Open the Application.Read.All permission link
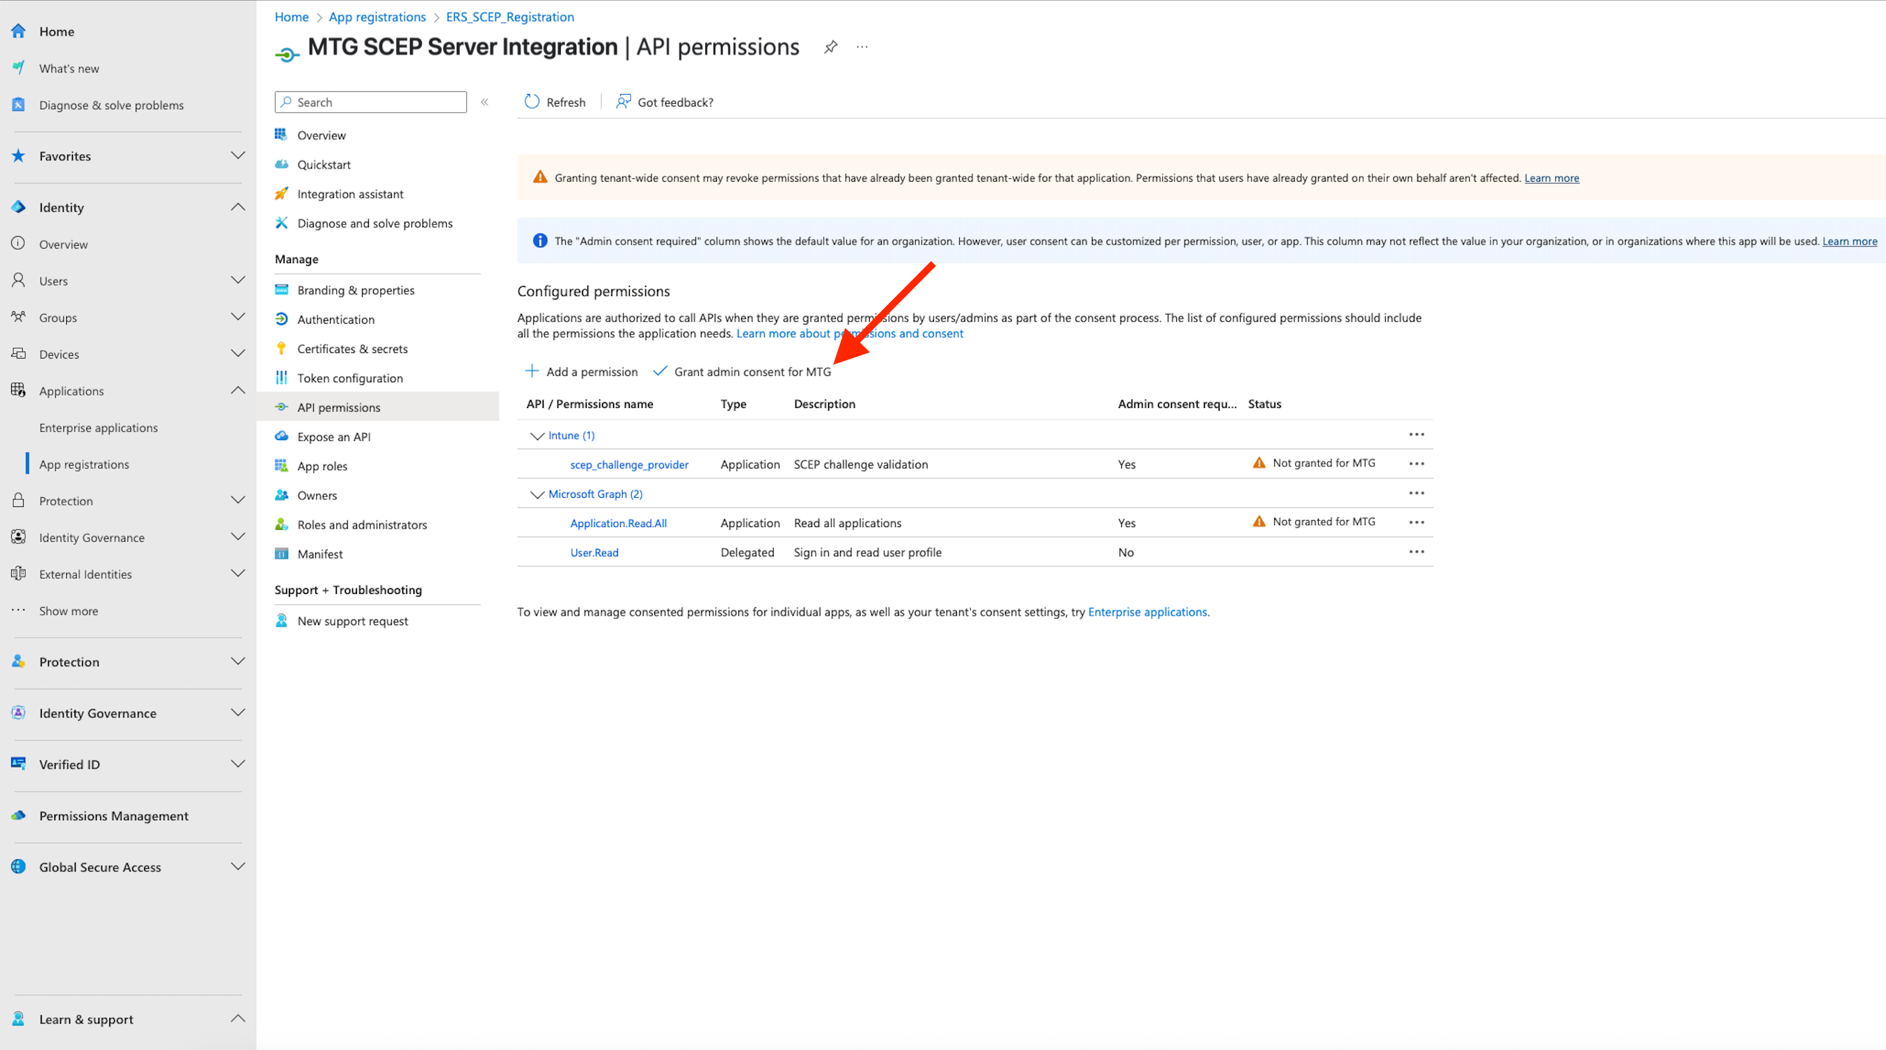1886x1050 pixels. coord(618,523)
